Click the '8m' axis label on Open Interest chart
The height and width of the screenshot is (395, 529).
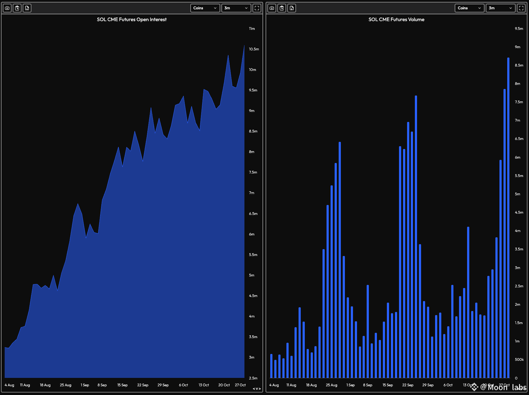(x=252, y=152)
